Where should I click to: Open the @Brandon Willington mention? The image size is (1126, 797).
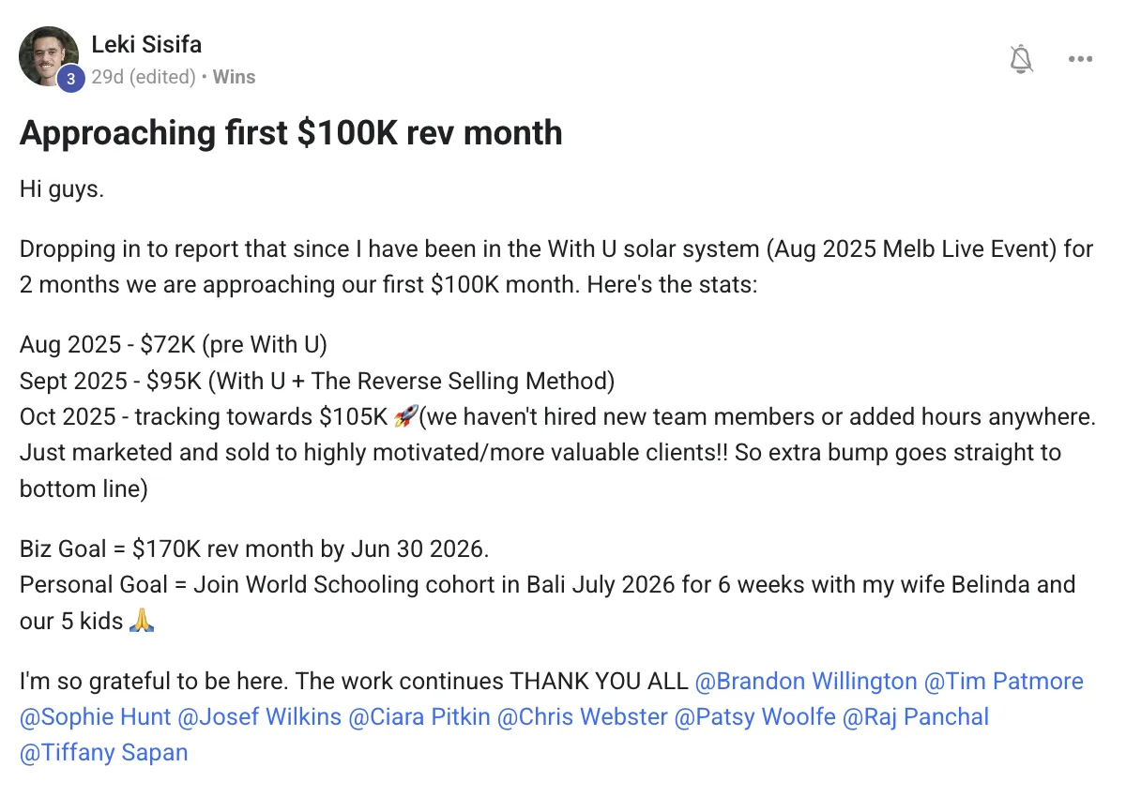coord(806,682)
